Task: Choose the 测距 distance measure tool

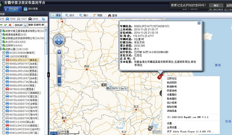Action: pyautogui.click(x=98, y=15)
